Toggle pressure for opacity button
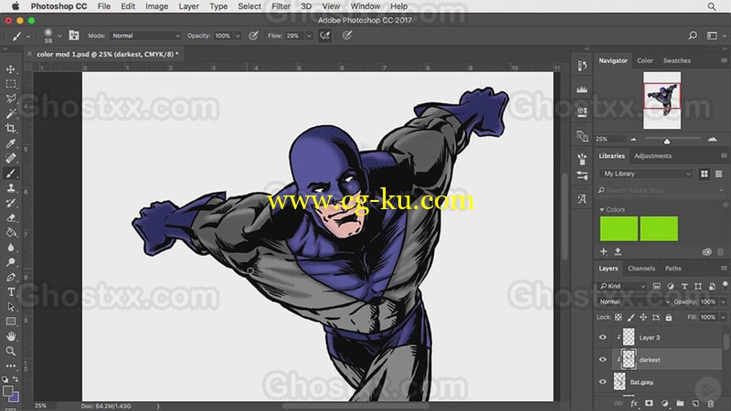The image size is (731, 411). [254, 36]
